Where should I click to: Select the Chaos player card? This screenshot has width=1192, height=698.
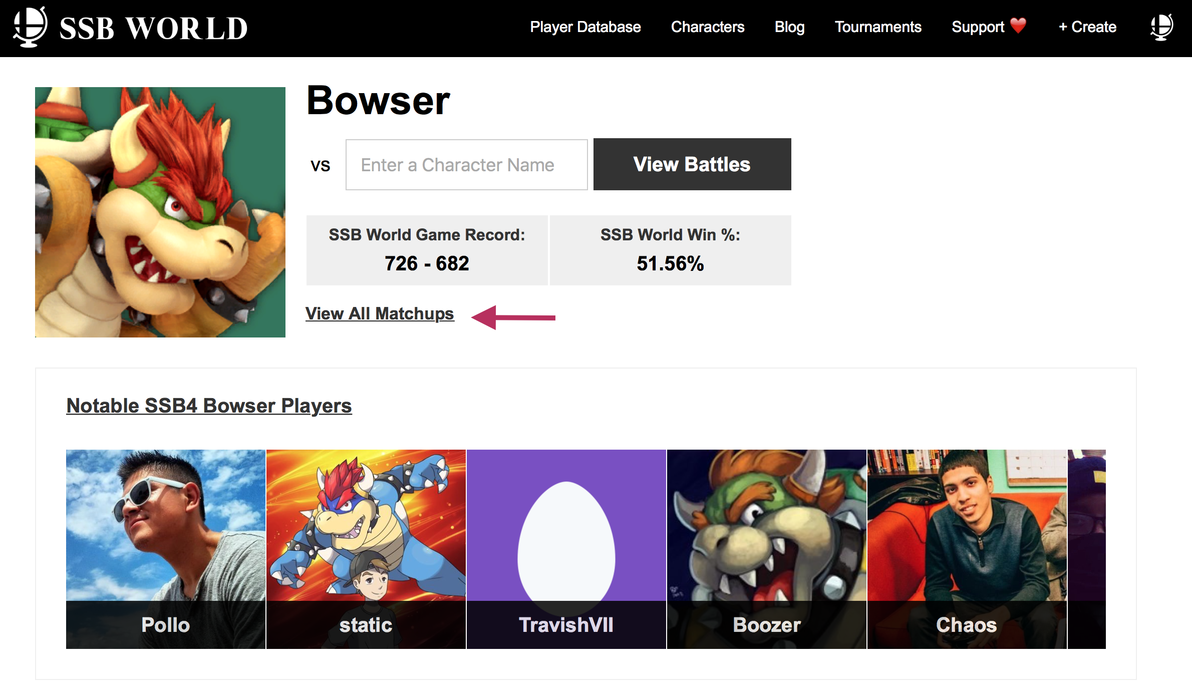tap(967, 549)
